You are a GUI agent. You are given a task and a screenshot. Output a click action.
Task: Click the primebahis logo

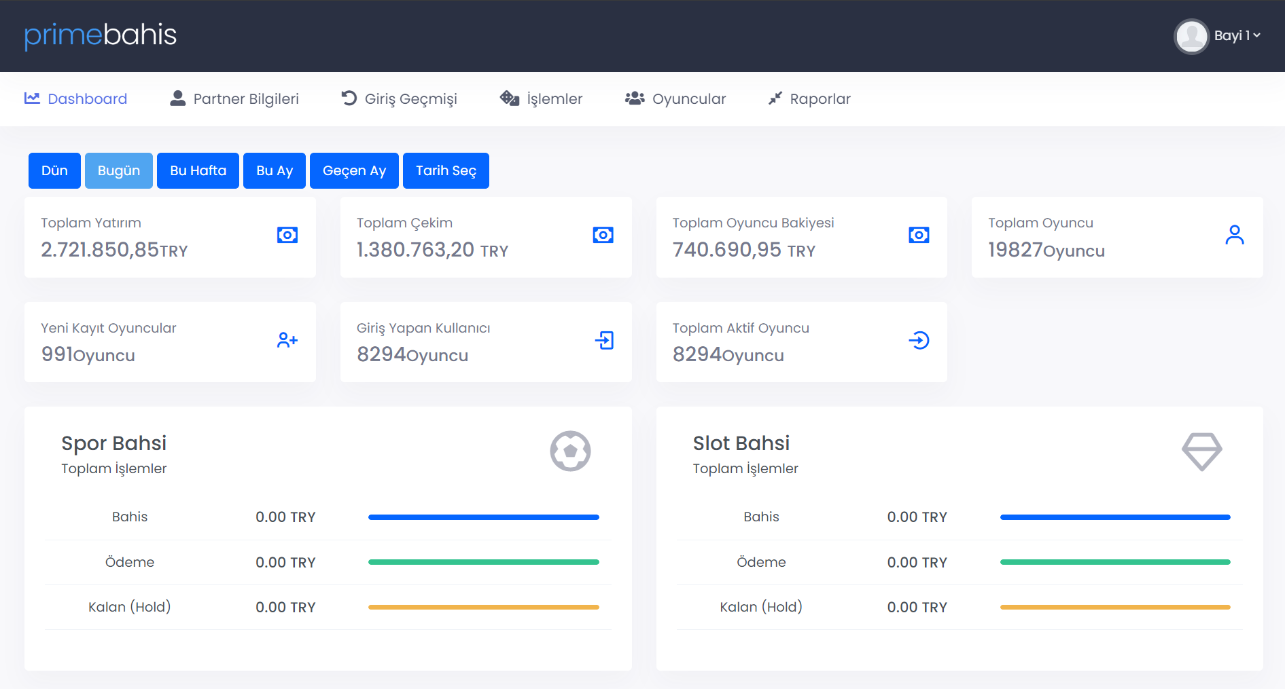[101, 35]
